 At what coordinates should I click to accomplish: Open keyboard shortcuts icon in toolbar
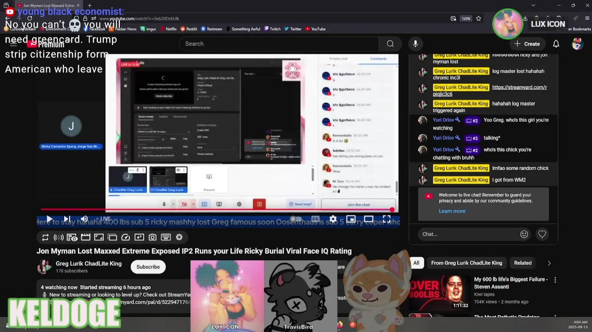coord(166,237)
